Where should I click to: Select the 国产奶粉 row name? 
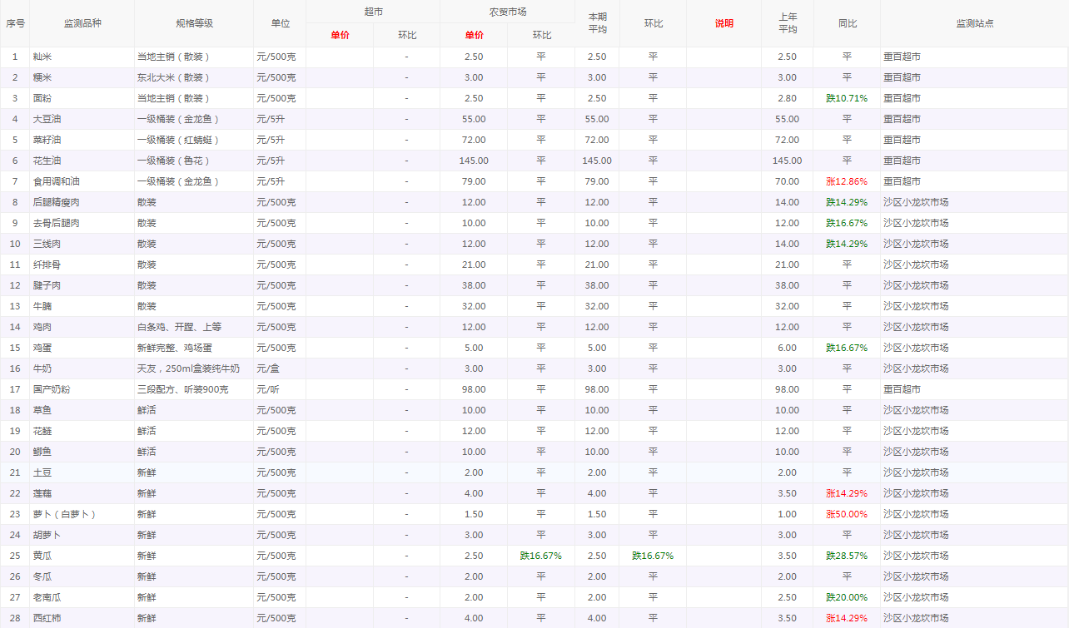(x=51, y=389)
